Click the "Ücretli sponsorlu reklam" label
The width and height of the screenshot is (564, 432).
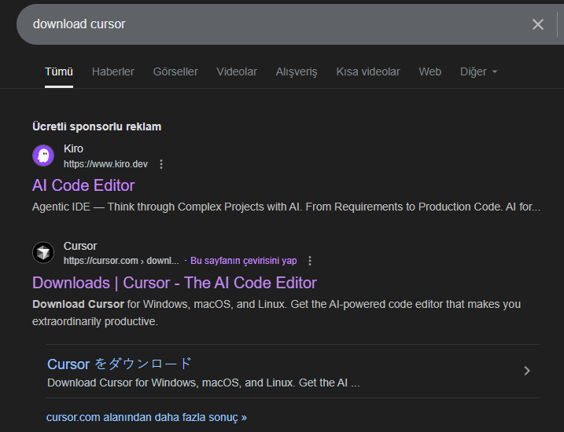97,126
